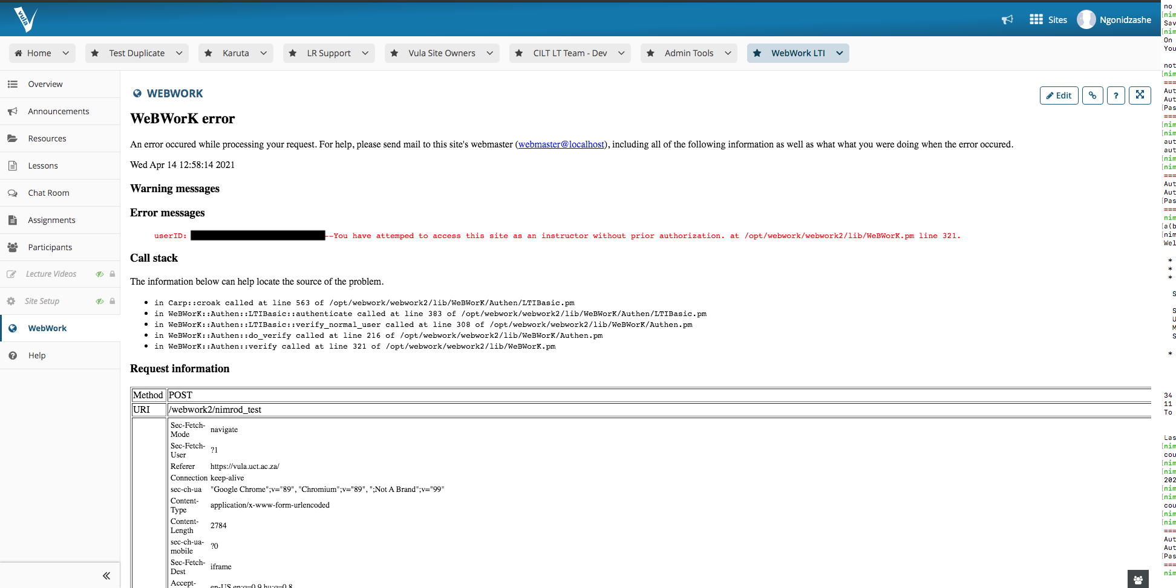
Task: Open the Chat Room tool
Action: point(60,193)
